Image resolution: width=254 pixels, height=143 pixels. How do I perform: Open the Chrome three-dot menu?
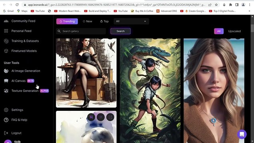250,5
